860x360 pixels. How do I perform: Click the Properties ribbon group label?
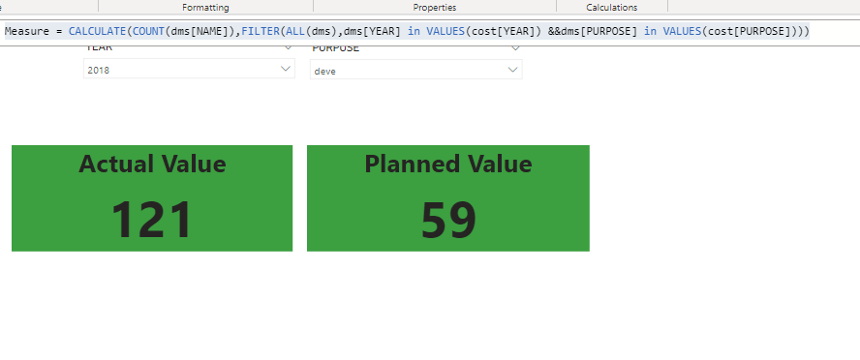[435, 8]
